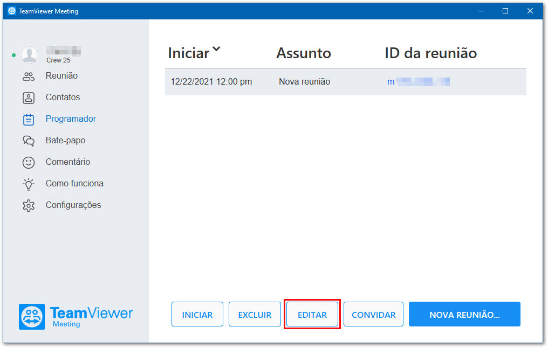Image resolution: width=548 pixels, height=348 pixels.
Task: Select the Programador menu entry
Action: 71,119
